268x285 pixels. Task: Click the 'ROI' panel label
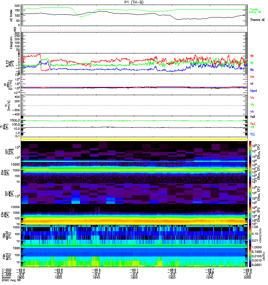pos(15,29)
